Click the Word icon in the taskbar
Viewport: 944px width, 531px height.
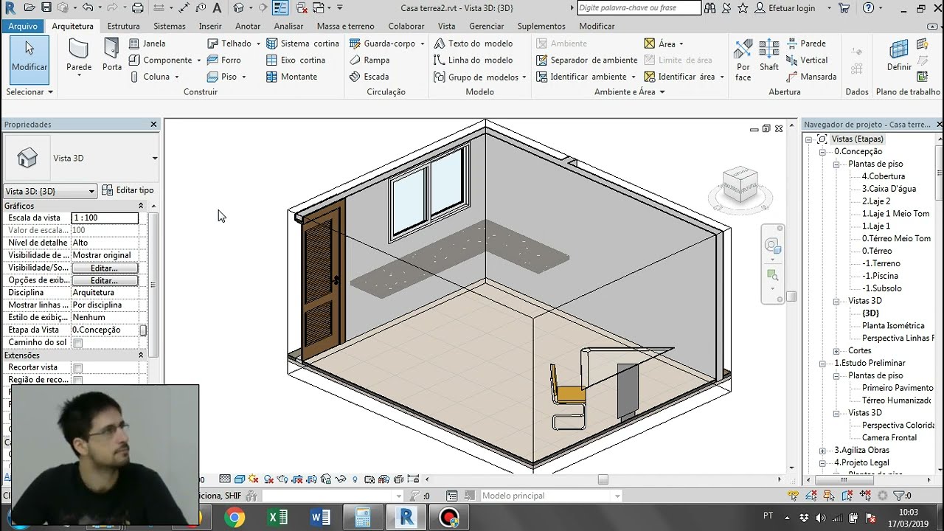(x=321, y=518)
